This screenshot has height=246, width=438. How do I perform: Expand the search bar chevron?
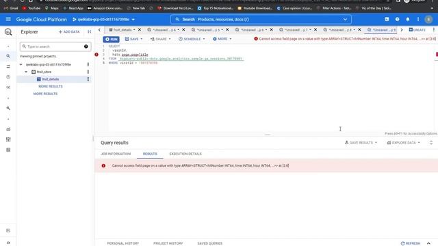tap(345, 20)
